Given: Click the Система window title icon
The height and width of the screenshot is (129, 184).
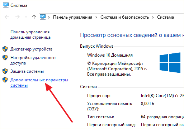Looking at the screenshot, I should [6, 5].
